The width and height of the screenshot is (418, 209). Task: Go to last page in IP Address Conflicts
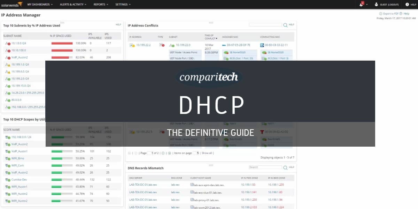pyautogui.click(x=169, y=153)
